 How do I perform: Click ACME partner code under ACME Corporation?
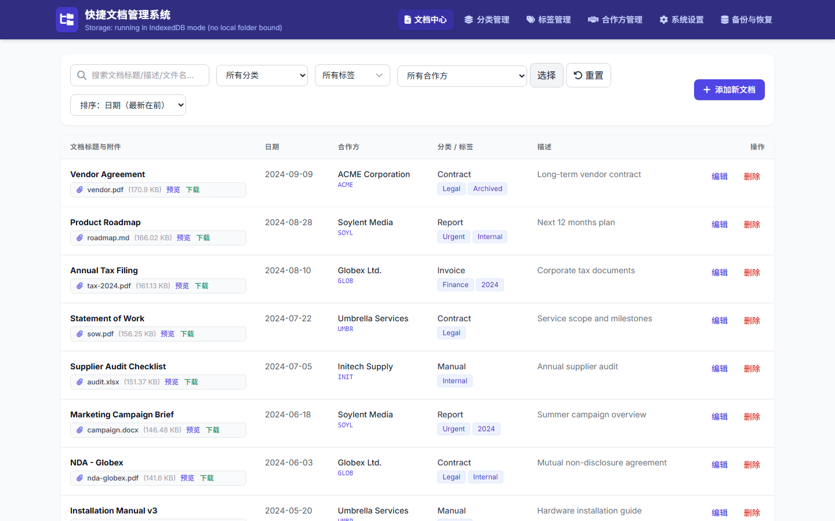pyautogui.click(x=346, y=185)
